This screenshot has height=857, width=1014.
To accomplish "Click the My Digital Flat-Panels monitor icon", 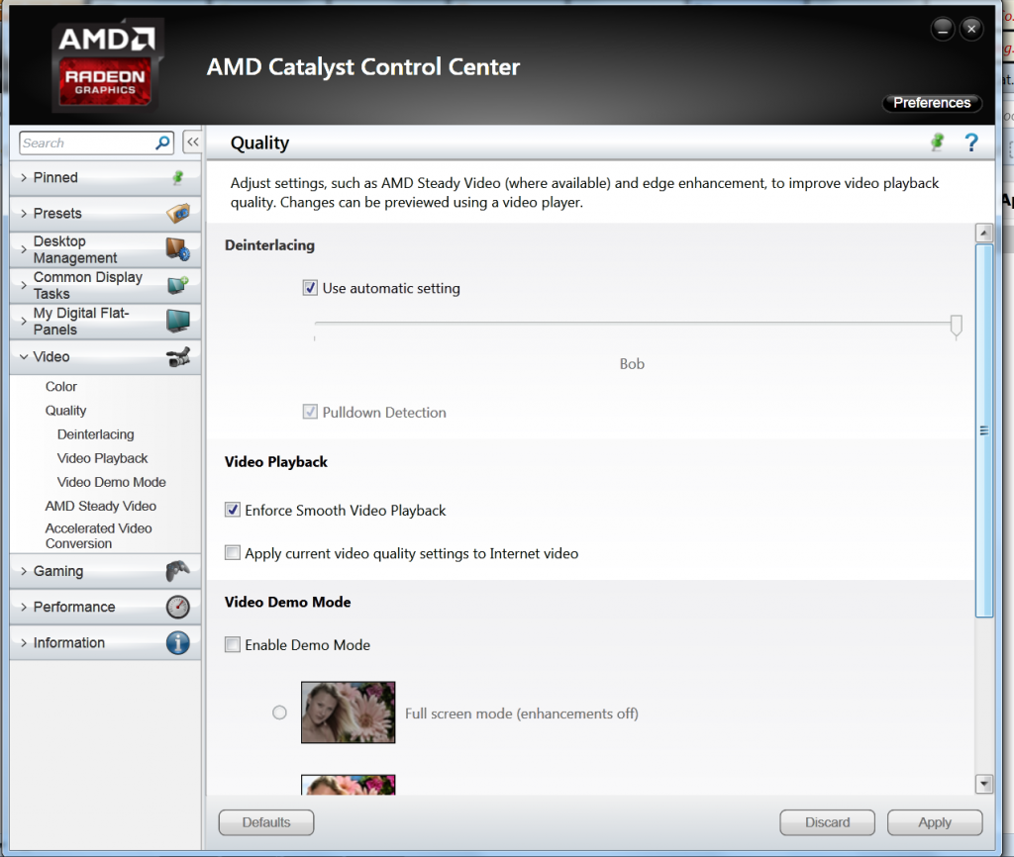I will tap(178, 321).
